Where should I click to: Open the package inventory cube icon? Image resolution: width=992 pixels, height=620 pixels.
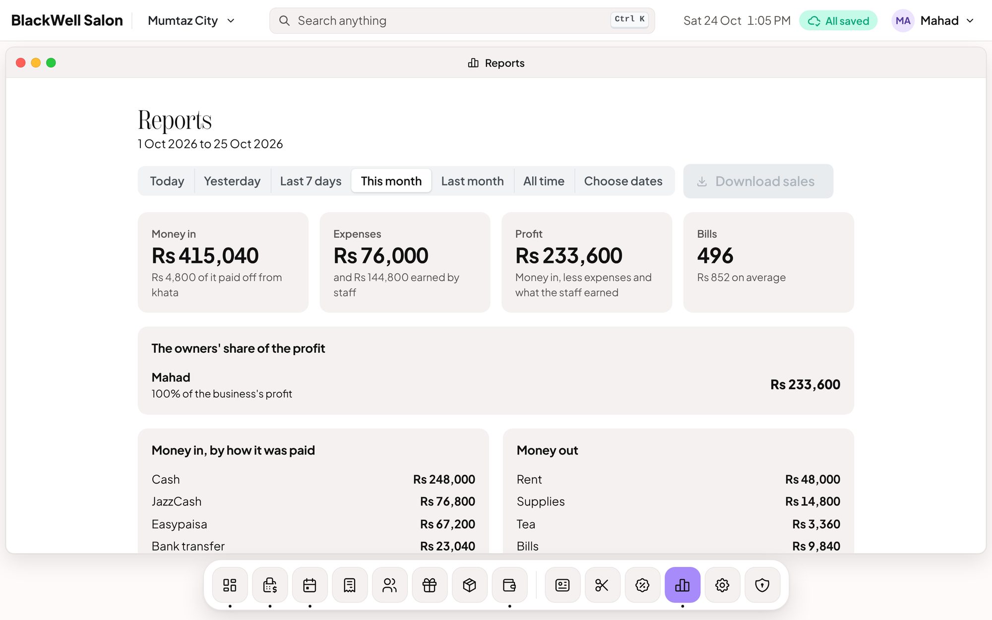point(469,585)
